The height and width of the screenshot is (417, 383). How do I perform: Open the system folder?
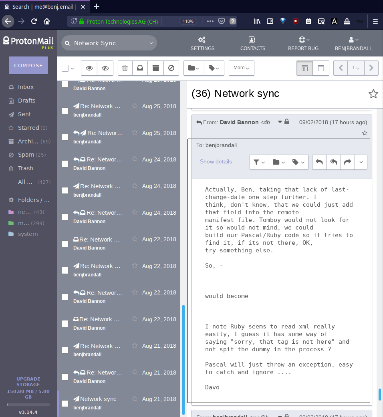click(28, 234)
